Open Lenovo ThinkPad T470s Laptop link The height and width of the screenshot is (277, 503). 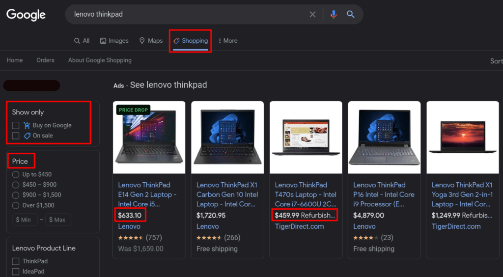[306, 194]
